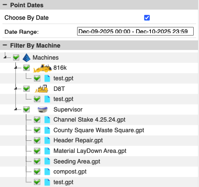This screenshot has width=199, height=187.
Task: Click the Supervisor GPS receiver icon
Action: point(42,110)
